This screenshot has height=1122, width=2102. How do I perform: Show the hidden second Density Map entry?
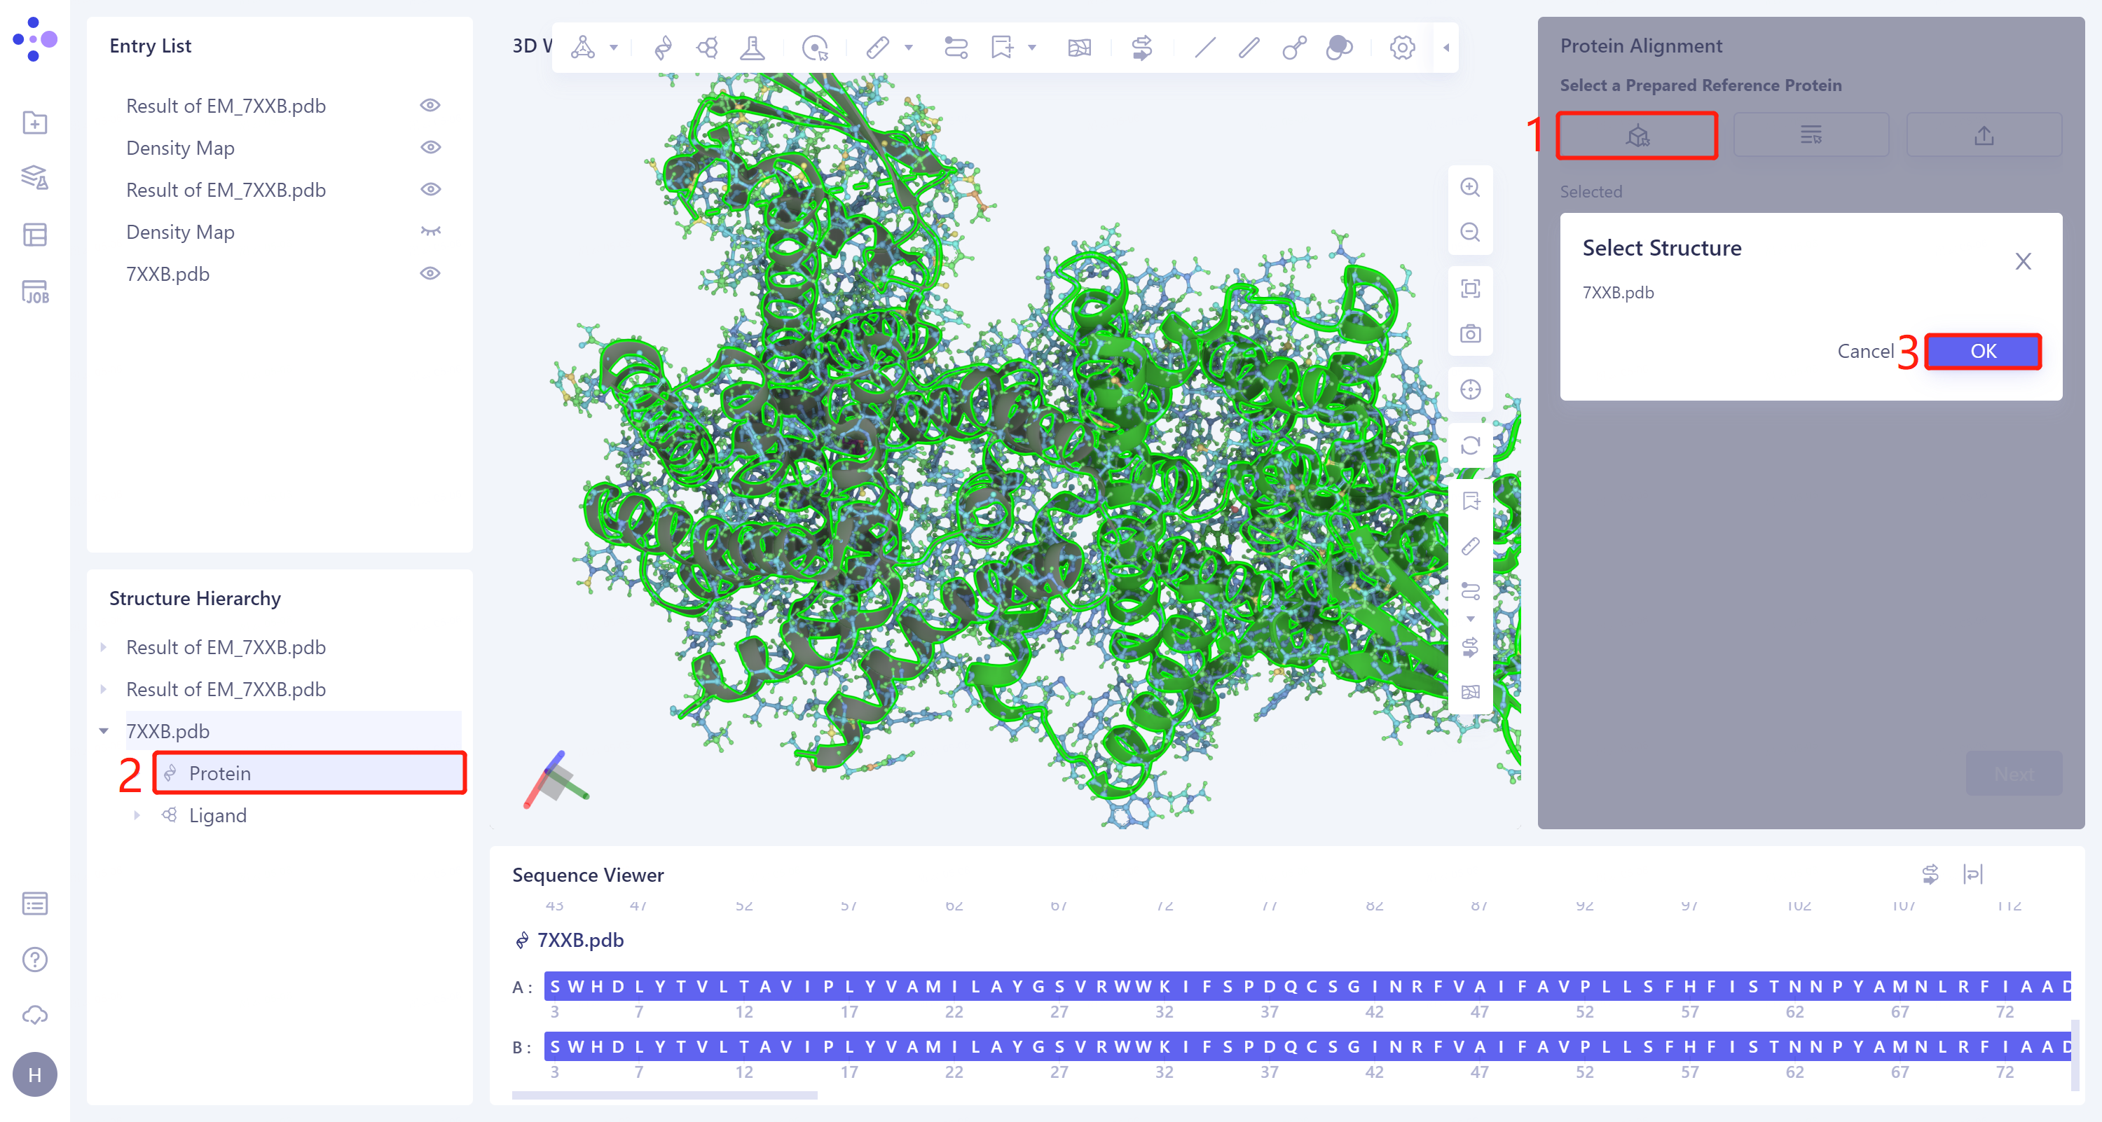pyautogui.click(x=430, y=232)
